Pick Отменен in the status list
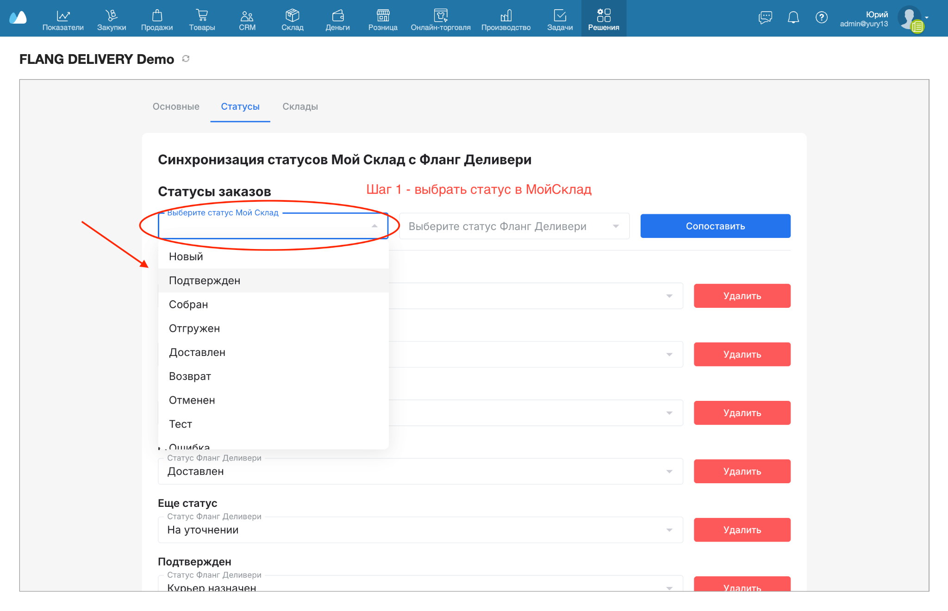 (273, 400)
